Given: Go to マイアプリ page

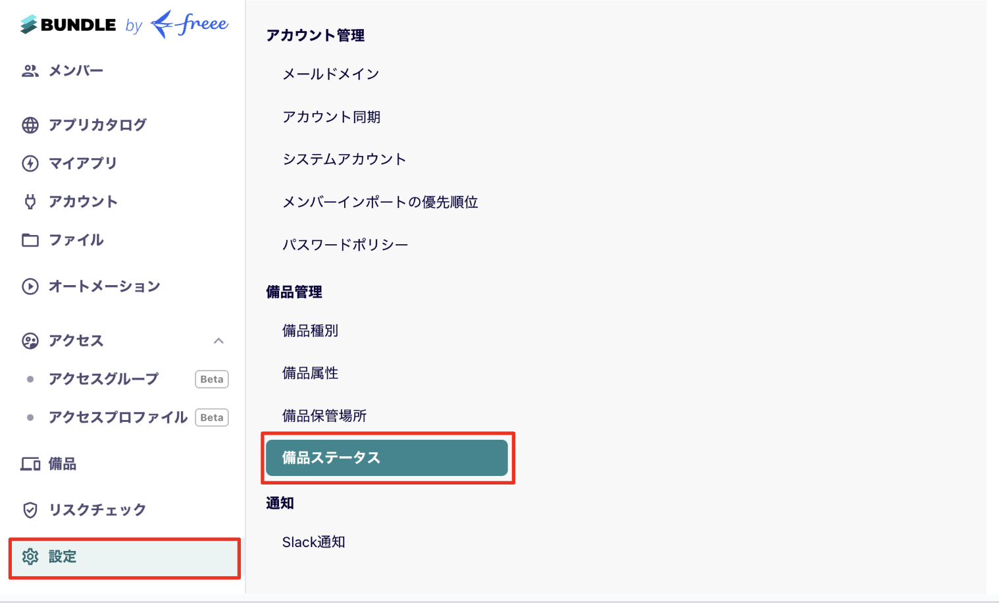Looking at the screenshot, I should (83, 163).
